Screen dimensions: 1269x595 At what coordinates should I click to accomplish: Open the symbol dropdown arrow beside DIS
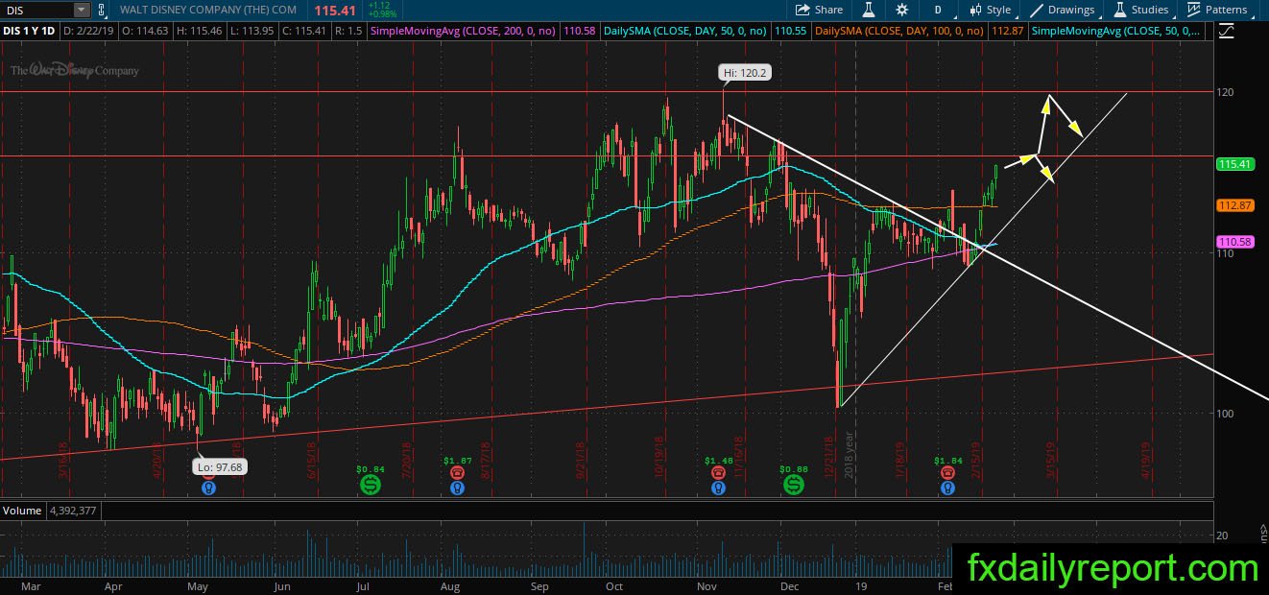click(x=82, y=10)
